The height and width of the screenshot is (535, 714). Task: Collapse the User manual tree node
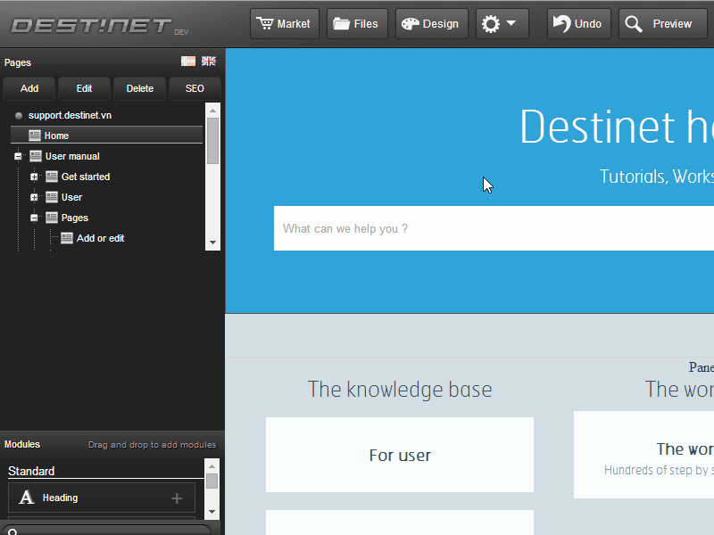click(x=18, y=156)
